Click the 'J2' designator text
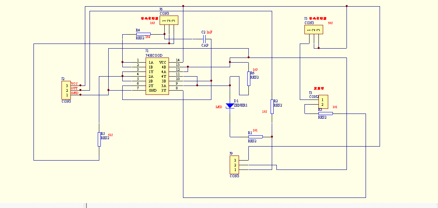 63,79
